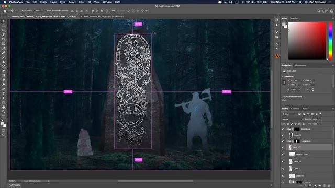Select the Eyedropper tool
The width and height of the screenshot is (335, 188).
click(4, 48)
